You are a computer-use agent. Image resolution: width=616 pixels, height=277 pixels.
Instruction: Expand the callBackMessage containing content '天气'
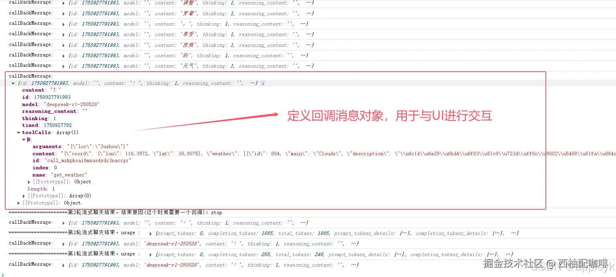(x=63, y=65)
